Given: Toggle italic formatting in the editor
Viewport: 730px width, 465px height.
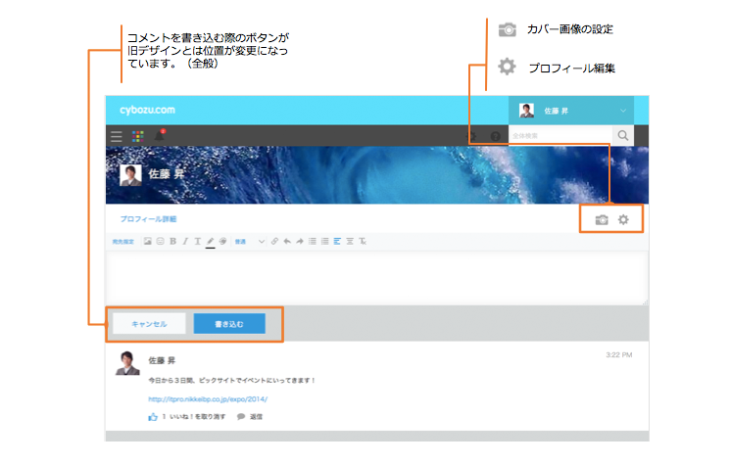Looking at the screenshot, I should [x=185, y=240].
